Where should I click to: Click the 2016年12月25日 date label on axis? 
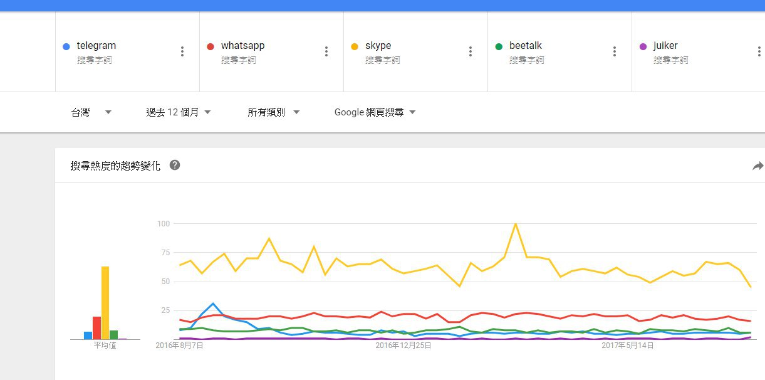[x=403, y=346]
